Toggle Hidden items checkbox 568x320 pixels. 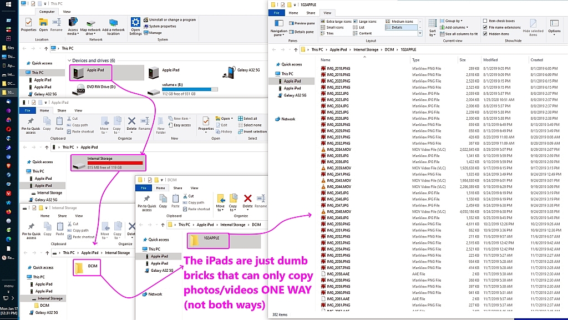click(x=485, y=34)
